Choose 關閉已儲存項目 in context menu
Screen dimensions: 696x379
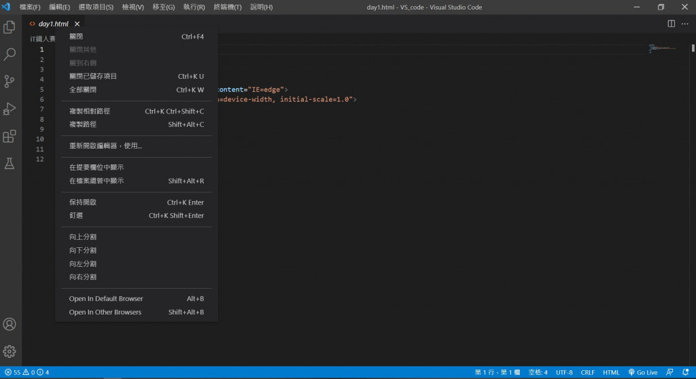(x=136, y=76)
